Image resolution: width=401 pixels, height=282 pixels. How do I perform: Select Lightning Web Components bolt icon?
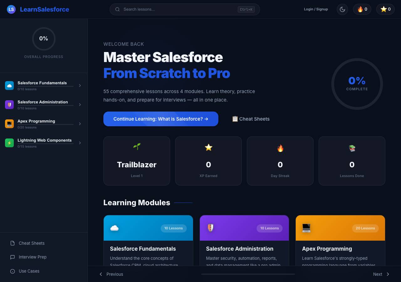[x=9, y=143]
